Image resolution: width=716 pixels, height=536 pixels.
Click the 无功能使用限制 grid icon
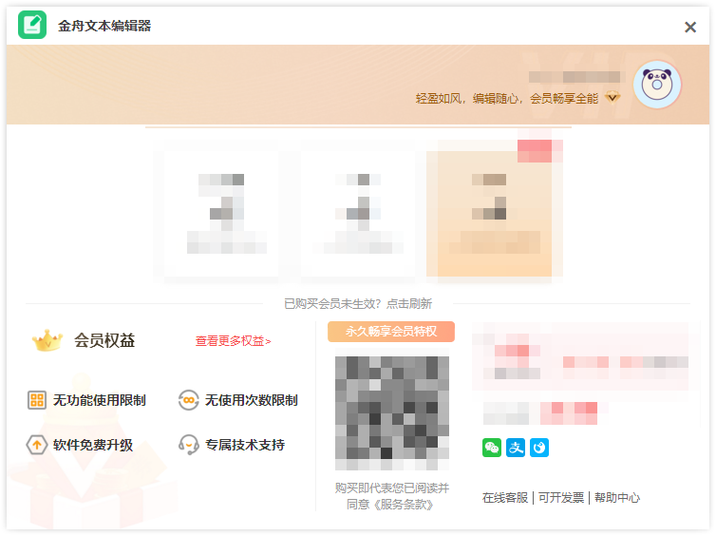point(36,400)
